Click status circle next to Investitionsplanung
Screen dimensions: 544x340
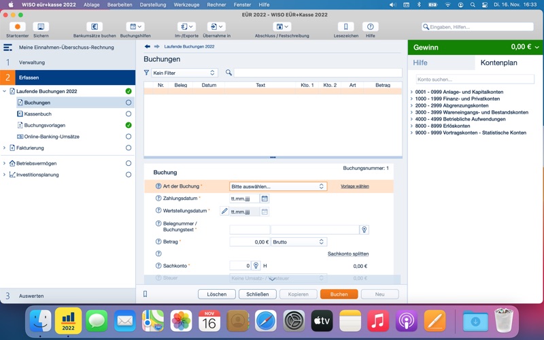[x=129, y=175]
